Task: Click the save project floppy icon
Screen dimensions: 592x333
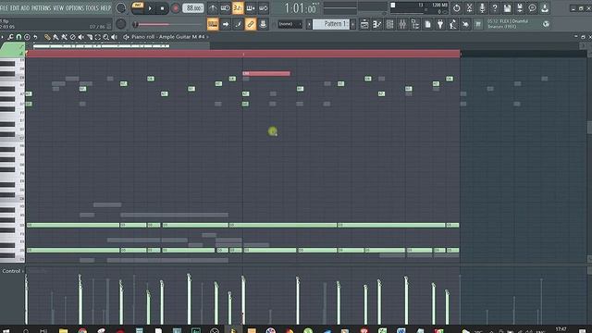Action: [507, 8]
